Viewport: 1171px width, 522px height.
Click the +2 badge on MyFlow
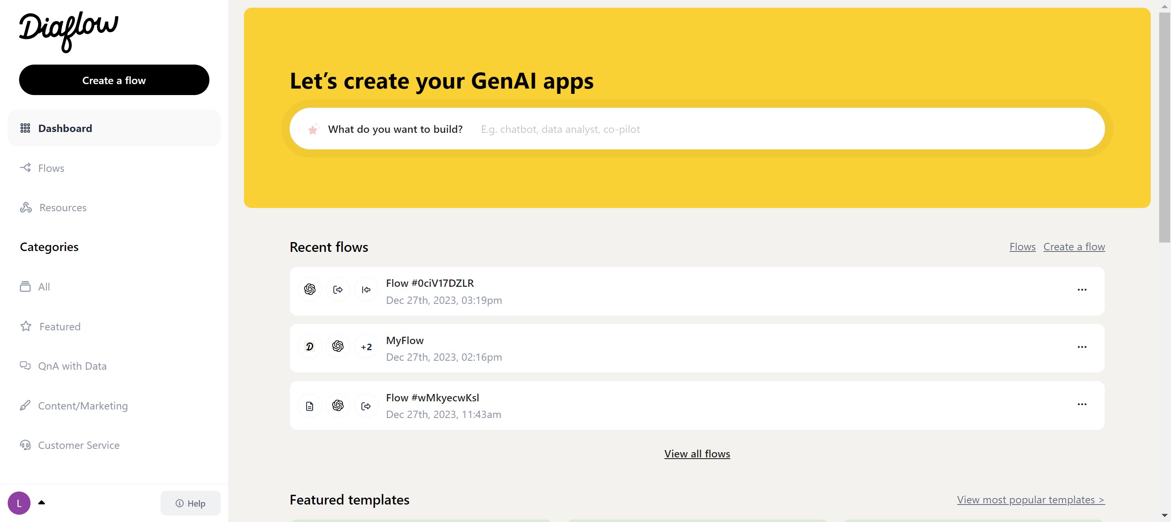coord(366,347)
